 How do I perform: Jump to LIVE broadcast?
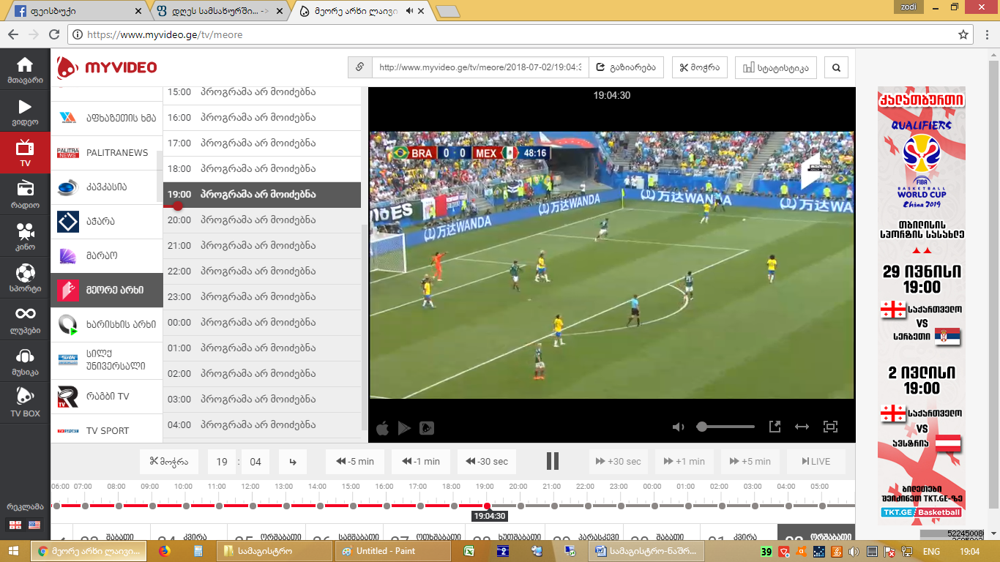point(816,462)
